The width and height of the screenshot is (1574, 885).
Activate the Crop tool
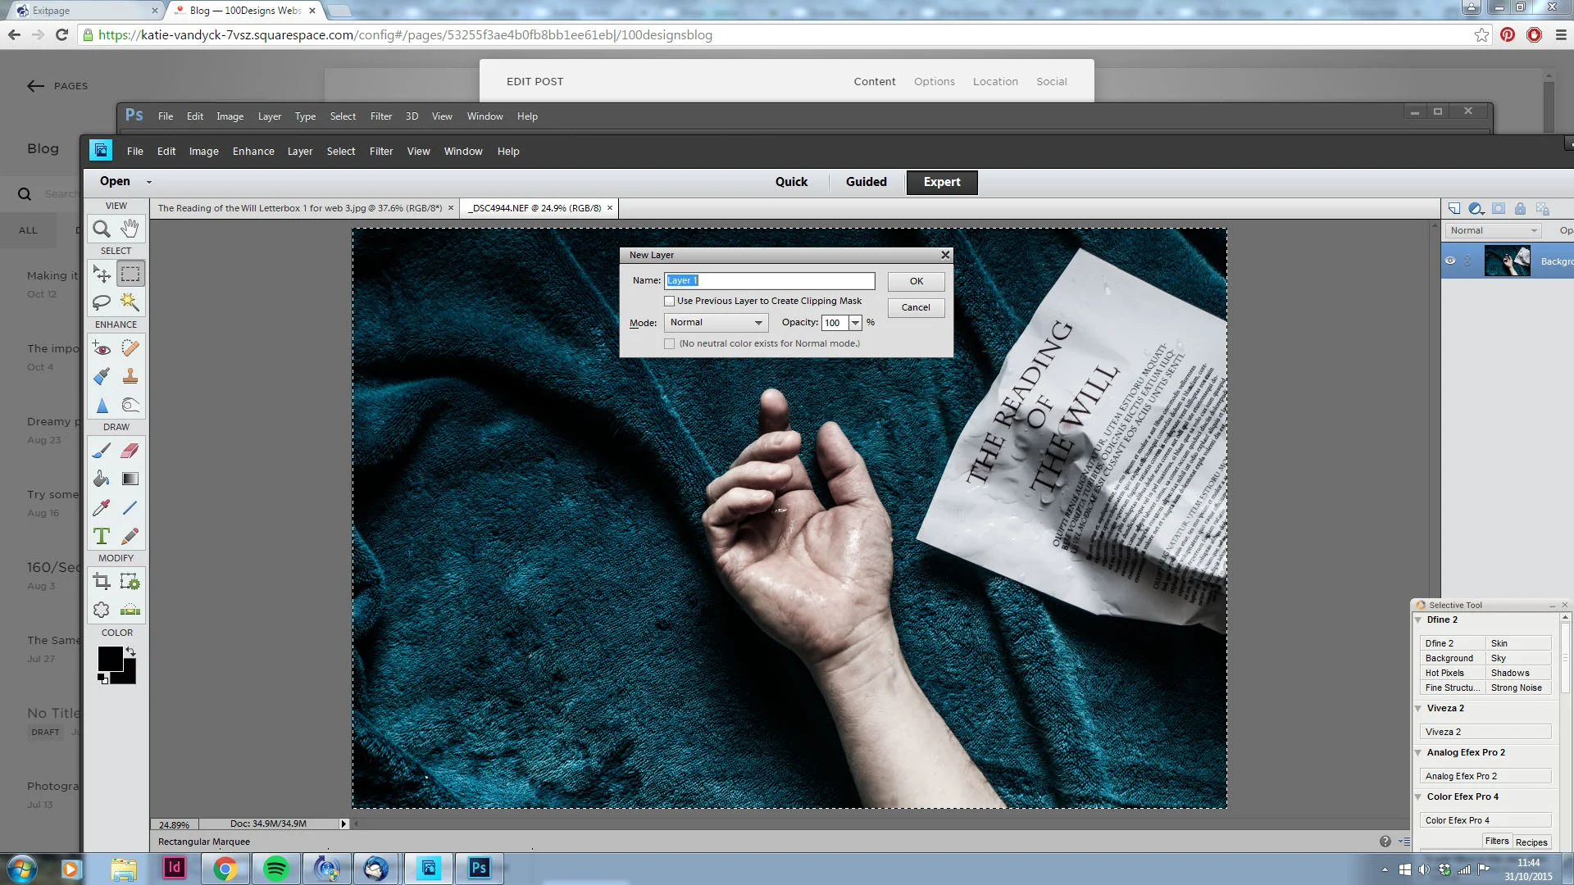click(x=102, y=582)
